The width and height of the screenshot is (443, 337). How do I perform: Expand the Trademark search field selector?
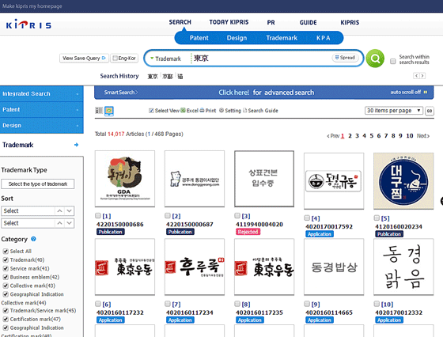(165, 59)
